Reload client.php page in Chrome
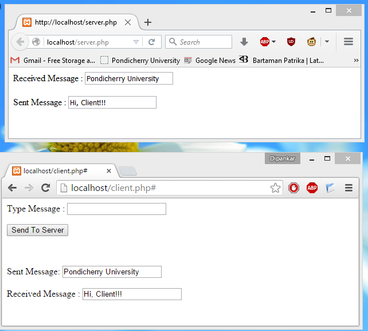Image resolution: width=368 pixels, height=331 pixels. tap(45, 188)
